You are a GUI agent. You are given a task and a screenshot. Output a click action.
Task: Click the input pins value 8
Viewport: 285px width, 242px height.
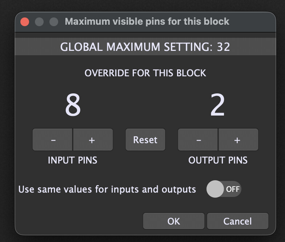point(73,105)
